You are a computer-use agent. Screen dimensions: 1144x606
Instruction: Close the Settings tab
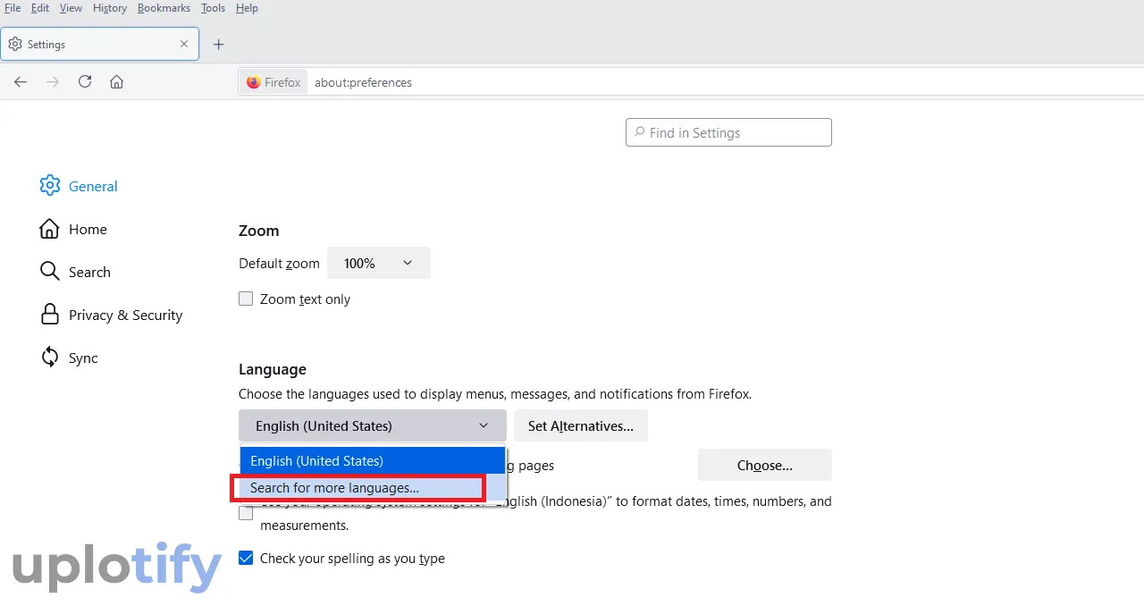tap(184, 44)
